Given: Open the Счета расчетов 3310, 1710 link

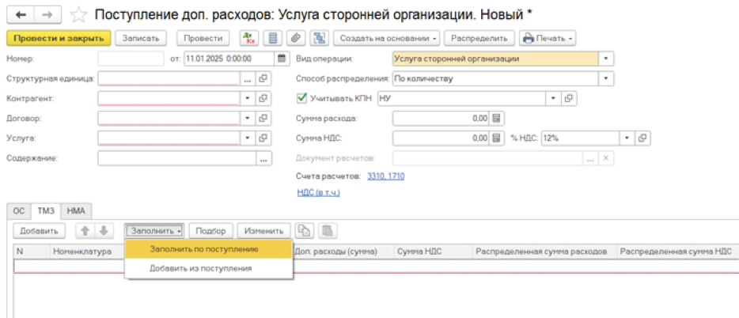Looking at the screenshot, I should pyautogui.click(x=388, y=175).
